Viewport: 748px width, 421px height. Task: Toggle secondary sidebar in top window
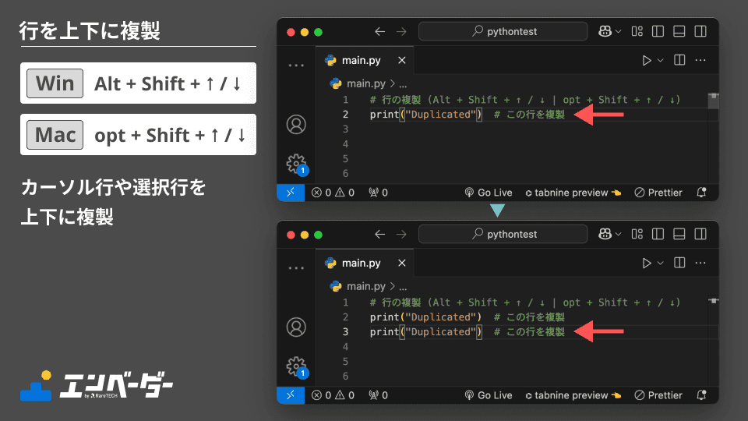700,31
